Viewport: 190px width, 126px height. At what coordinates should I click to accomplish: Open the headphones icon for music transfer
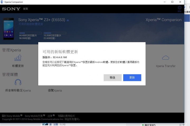tap(18, 82)
